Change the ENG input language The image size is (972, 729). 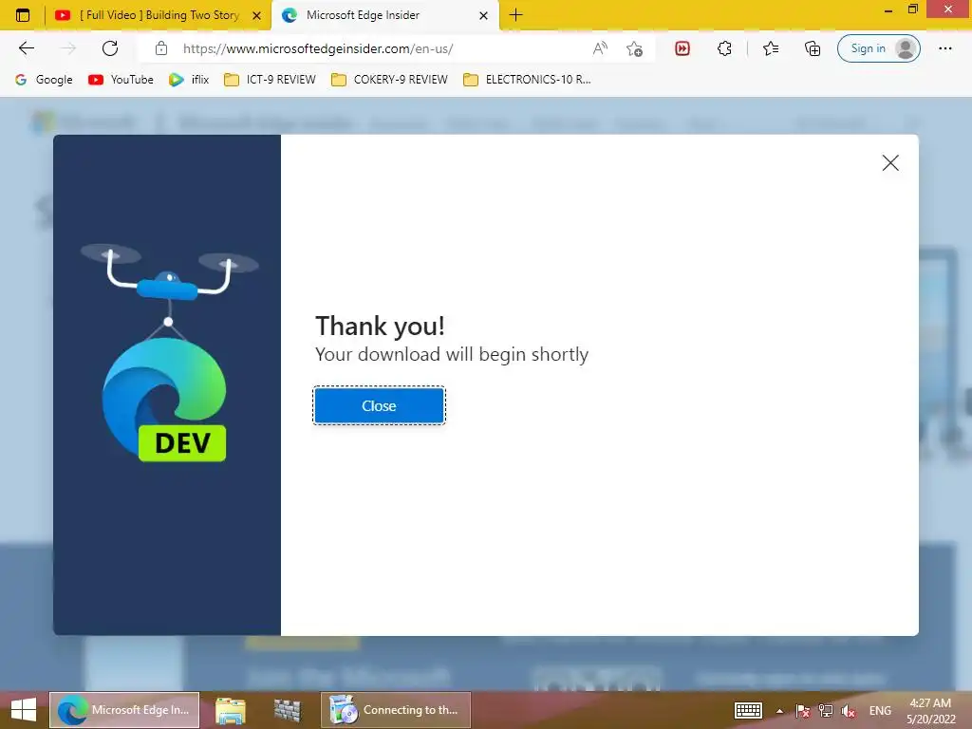(x=880, y=710)
